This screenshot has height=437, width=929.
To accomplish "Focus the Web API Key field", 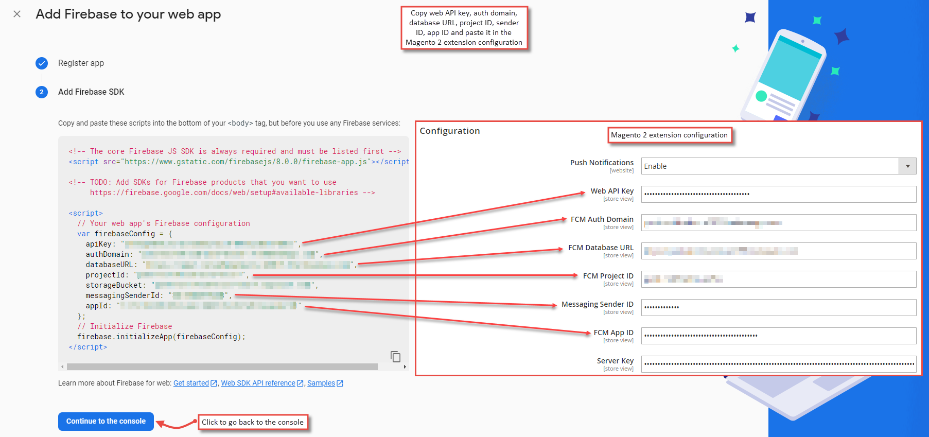I will pyautogui.click(x=779, y=194).
